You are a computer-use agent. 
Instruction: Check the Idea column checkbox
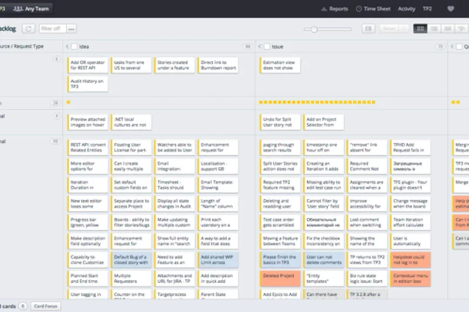[74, 46]
